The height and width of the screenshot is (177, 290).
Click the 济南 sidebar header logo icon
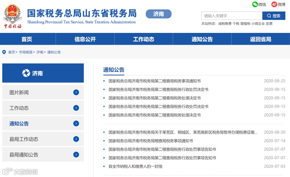[26, 73]
